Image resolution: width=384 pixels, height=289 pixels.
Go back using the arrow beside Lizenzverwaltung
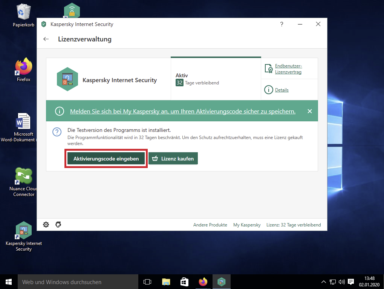[x=46, y=39]
